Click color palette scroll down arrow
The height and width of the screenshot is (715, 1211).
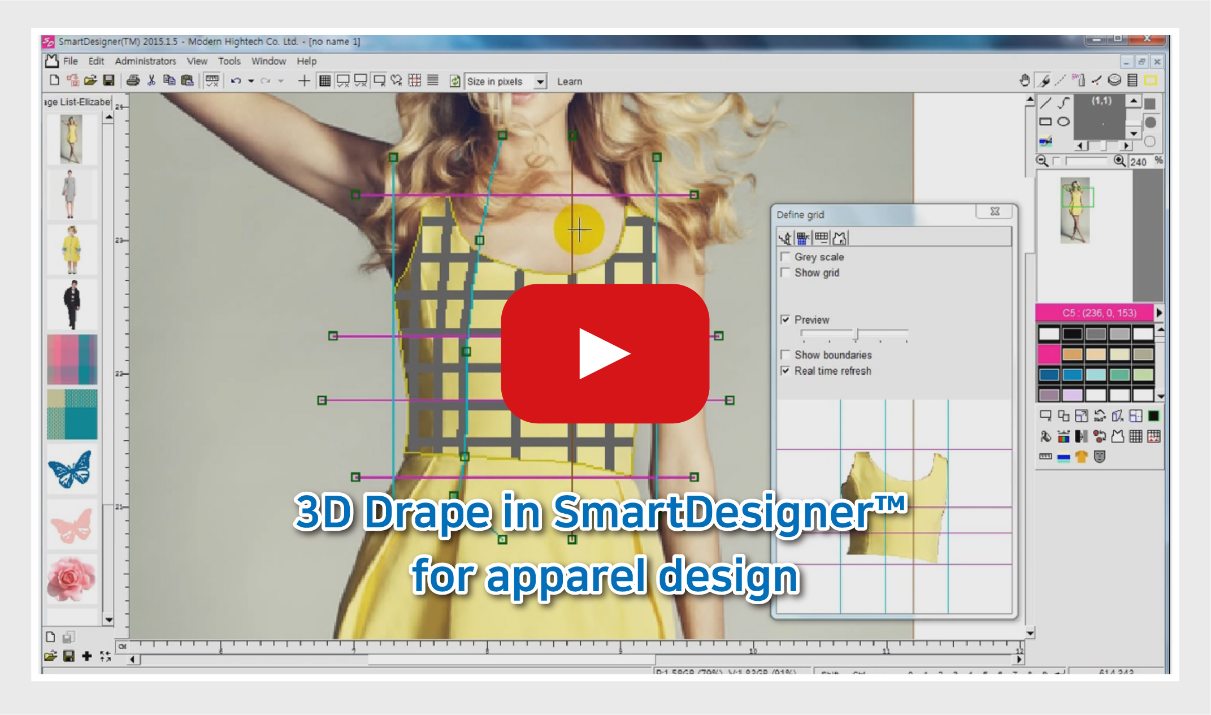(1160, 396)
